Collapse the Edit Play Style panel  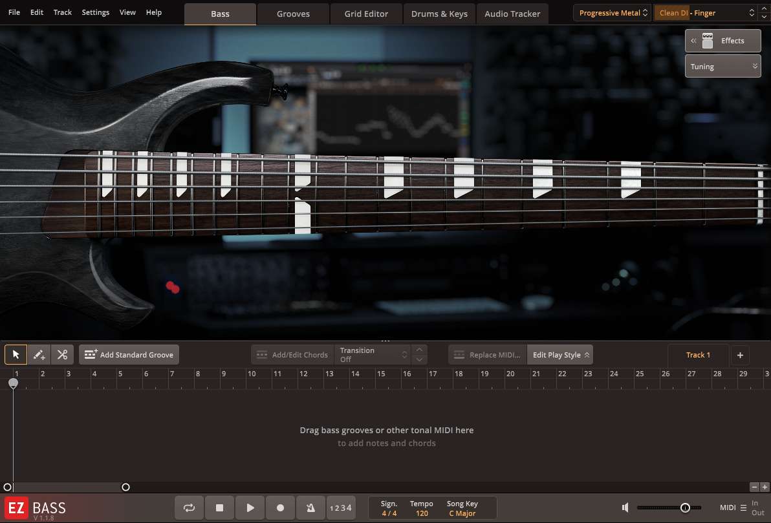click(x=560, y=354)
